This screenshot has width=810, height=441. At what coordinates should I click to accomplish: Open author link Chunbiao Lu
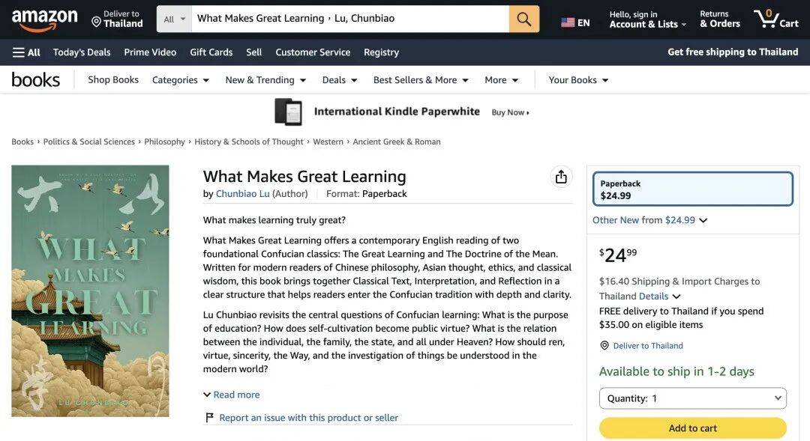click(242, 194)
